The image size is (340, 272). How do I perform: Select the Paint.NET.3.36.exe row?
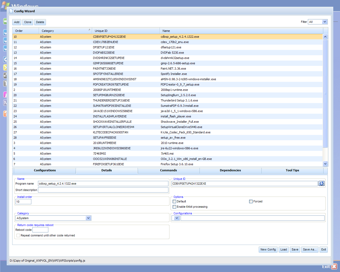[168, 69]
